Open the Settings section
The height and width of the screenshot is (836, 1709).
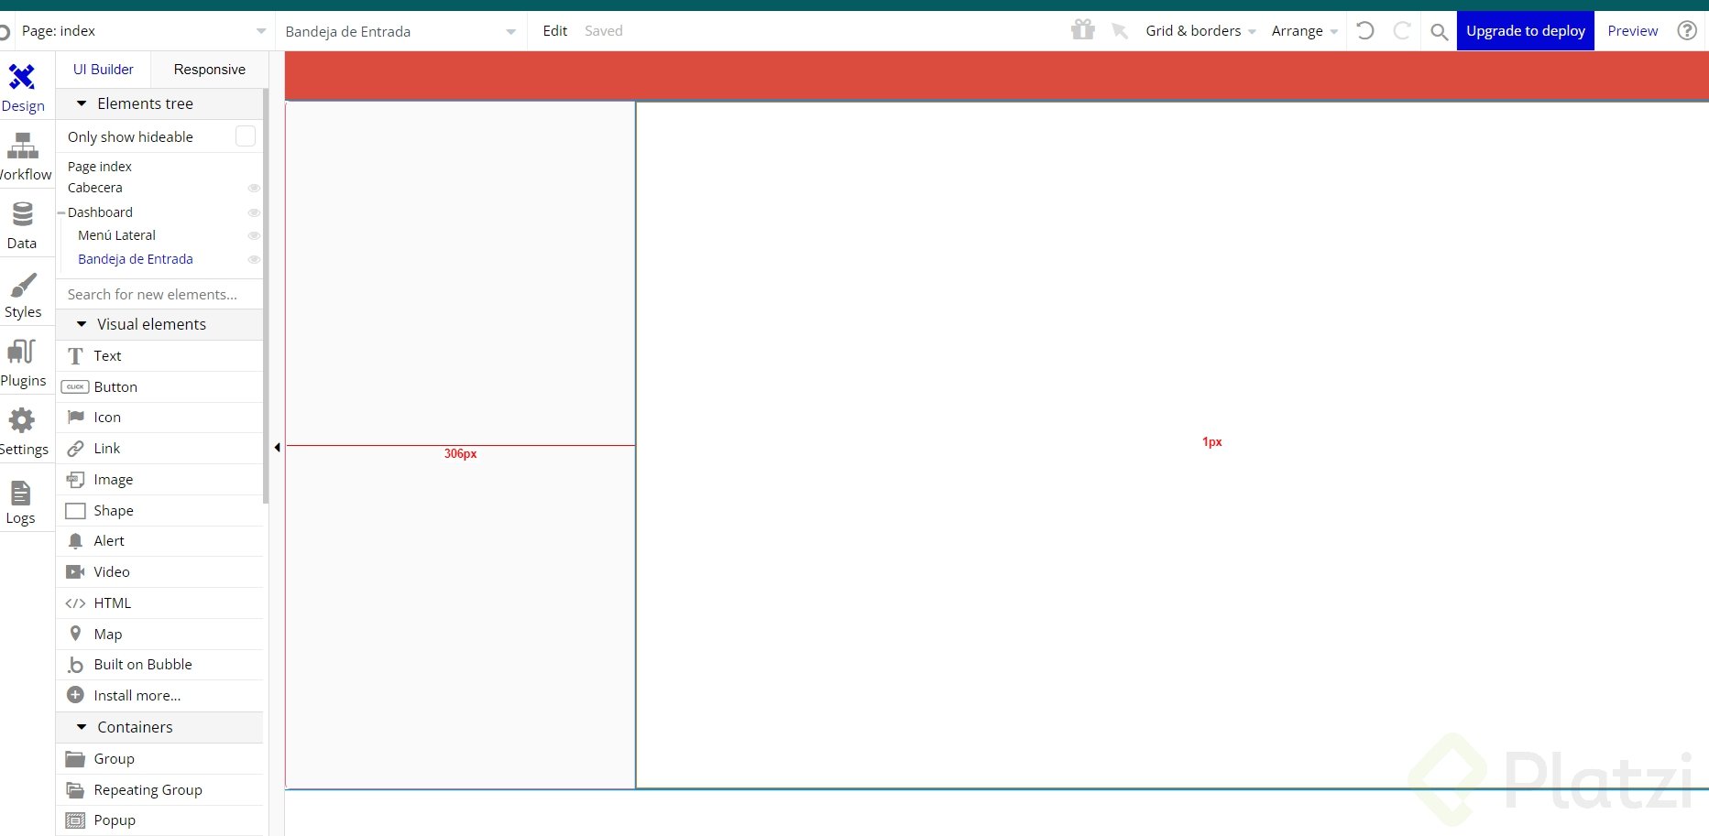pyautogui.click(x=23, y=431)
